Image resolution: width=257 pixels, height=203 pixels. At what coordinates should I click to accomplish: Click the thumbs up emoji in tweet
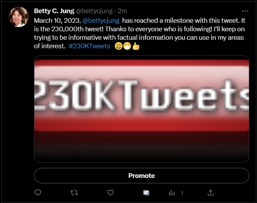point(136,46)
